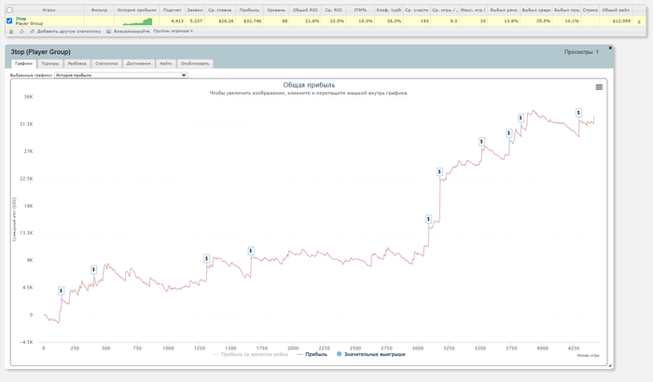Open the 'Разбивка' tab
This screenshot has height=382, width=653.
(x=77, y=63)
